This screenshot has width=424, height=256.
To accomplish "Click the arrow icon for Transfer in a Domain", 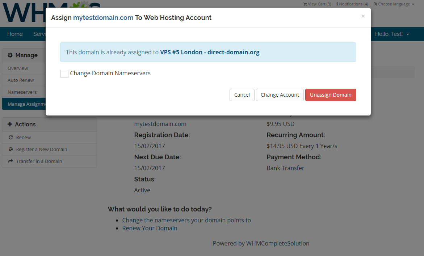I will [x=11, y=161].
